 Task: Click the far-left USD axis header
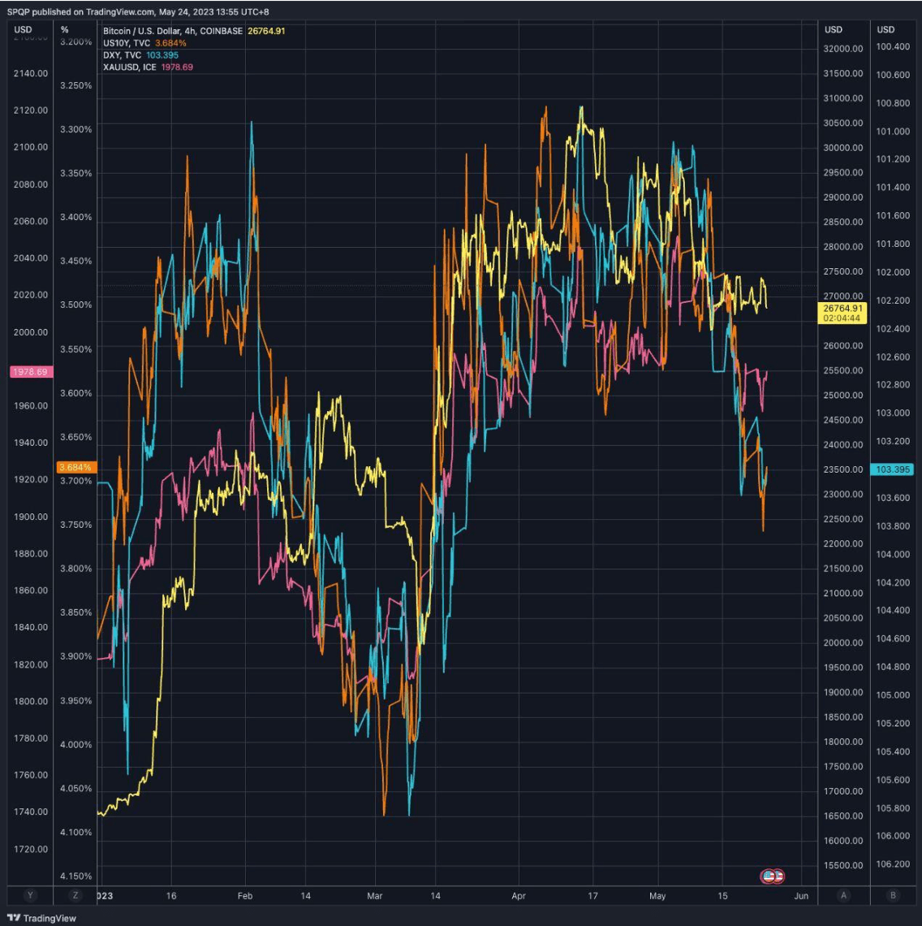[24, 29]
